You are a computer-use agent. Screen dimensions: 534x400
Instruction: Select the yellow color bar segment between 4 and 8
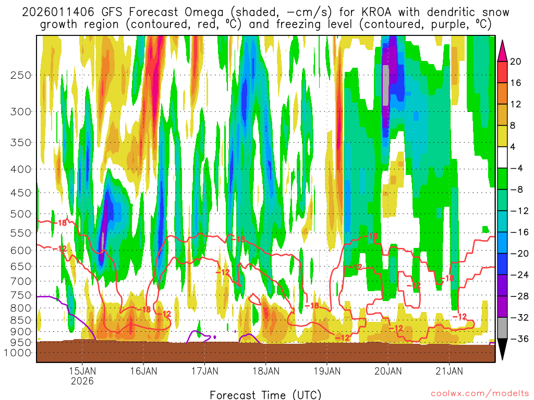pos(502,136)
